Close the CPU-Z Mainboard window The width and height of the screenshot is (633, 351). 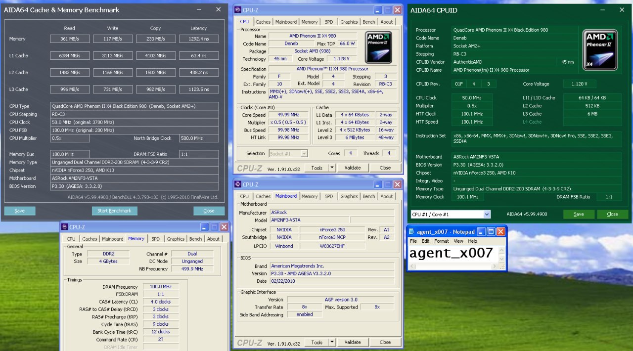tap(397, 184)
